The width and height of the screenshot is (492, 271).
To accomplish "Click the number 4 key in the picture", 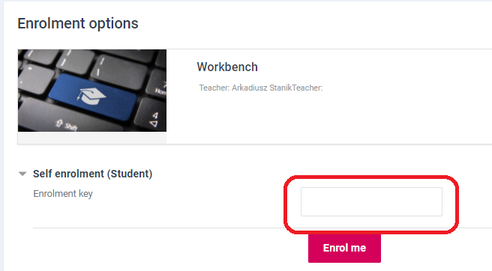I will [151, 112].
